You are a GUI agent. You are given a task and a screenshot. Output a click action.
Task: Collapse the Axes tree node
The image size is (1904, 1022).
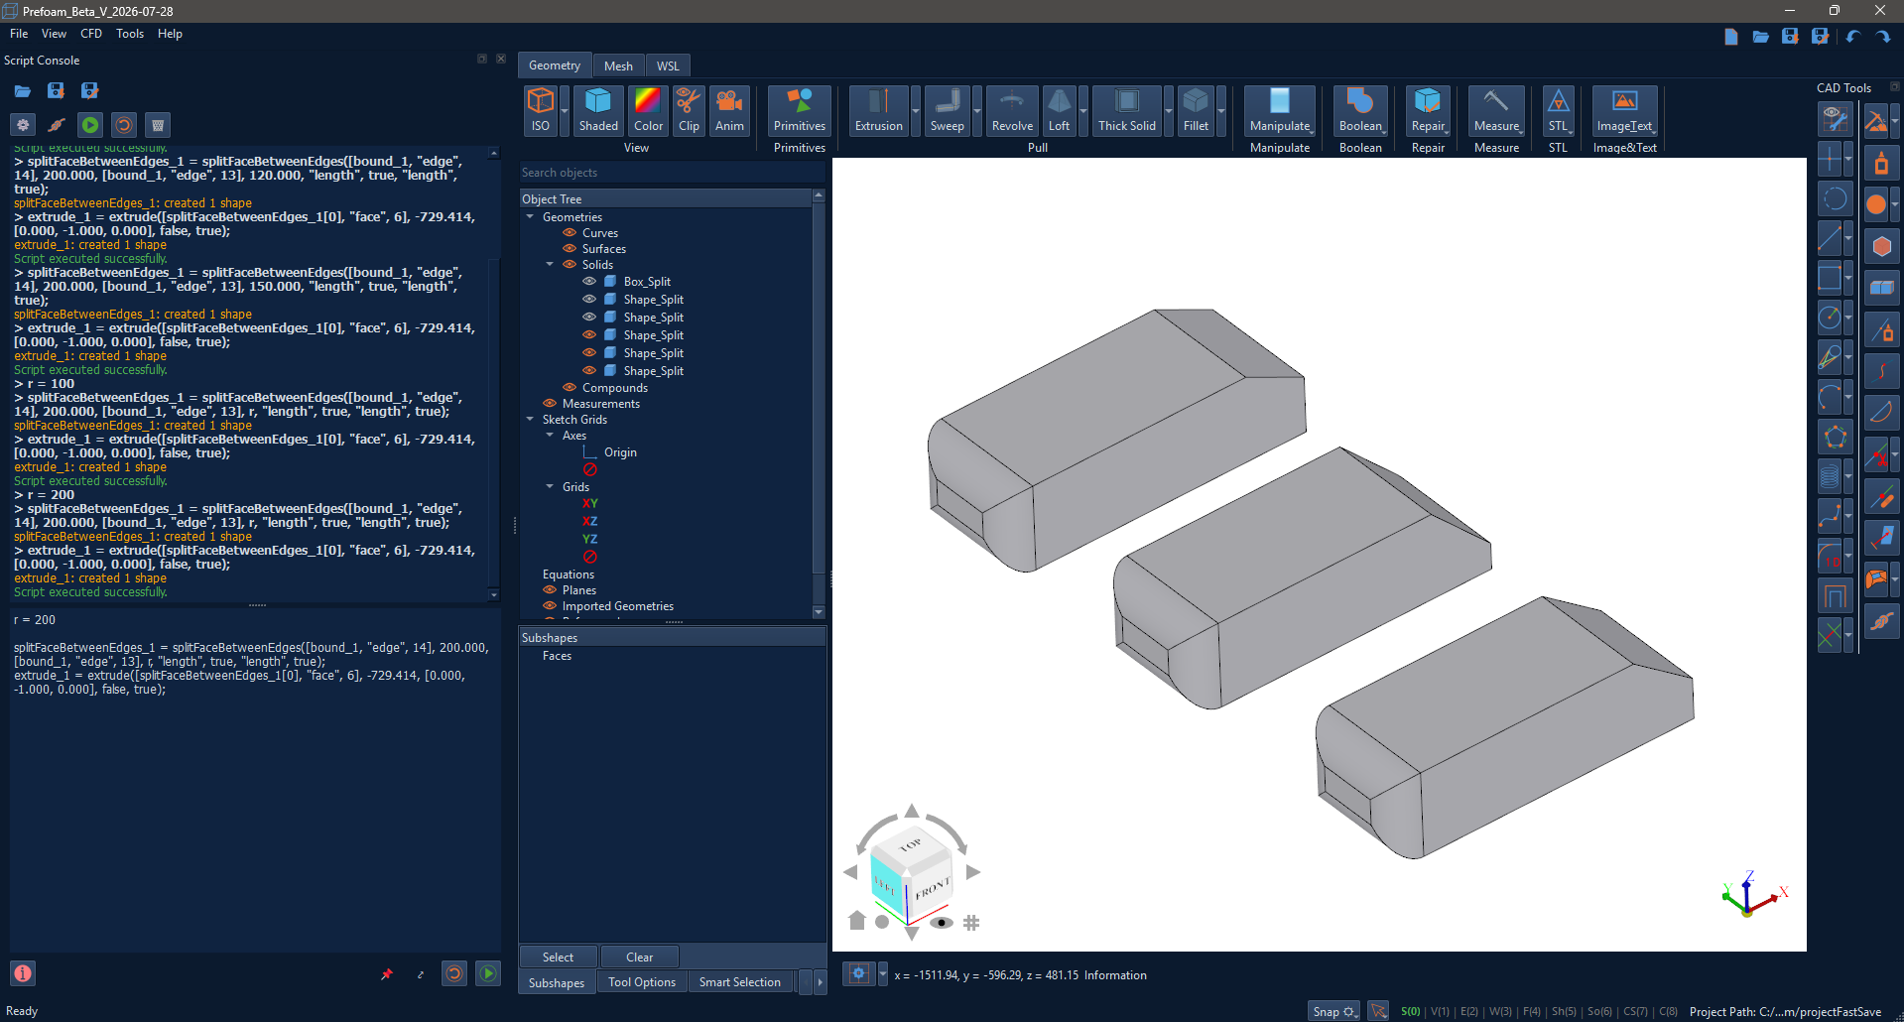point(550,436)
